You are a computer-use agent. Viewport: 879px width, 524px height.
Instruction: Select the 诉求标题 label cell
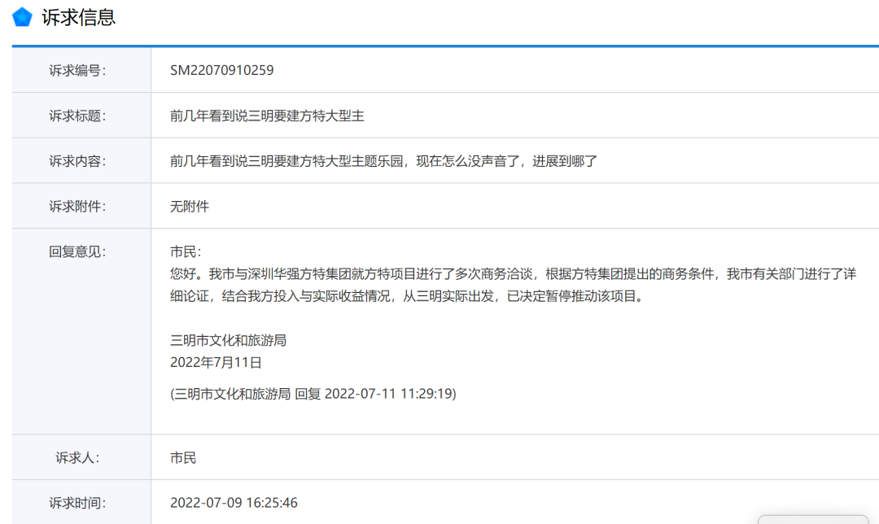coord(77,116)
